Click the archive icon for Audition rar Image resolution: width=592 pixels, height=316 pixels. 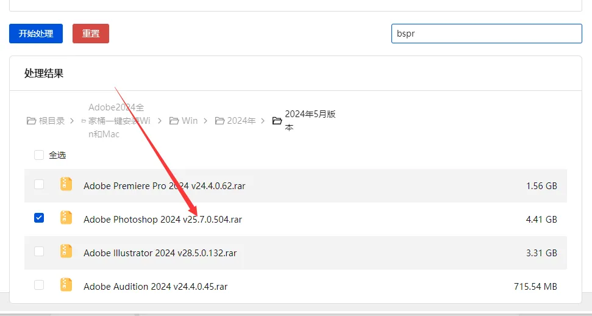[66, 285]
